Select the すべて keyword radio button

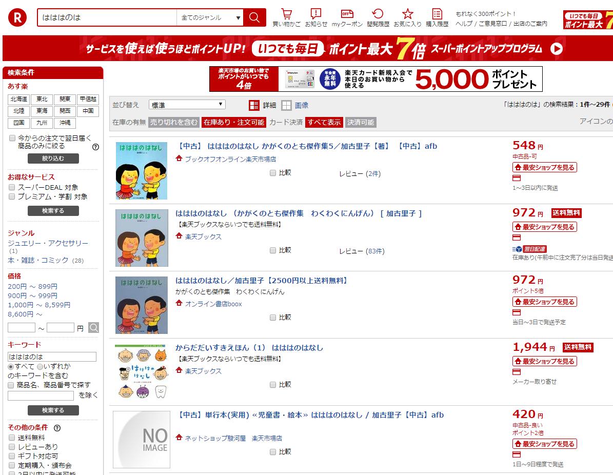(x=11, y=367)
